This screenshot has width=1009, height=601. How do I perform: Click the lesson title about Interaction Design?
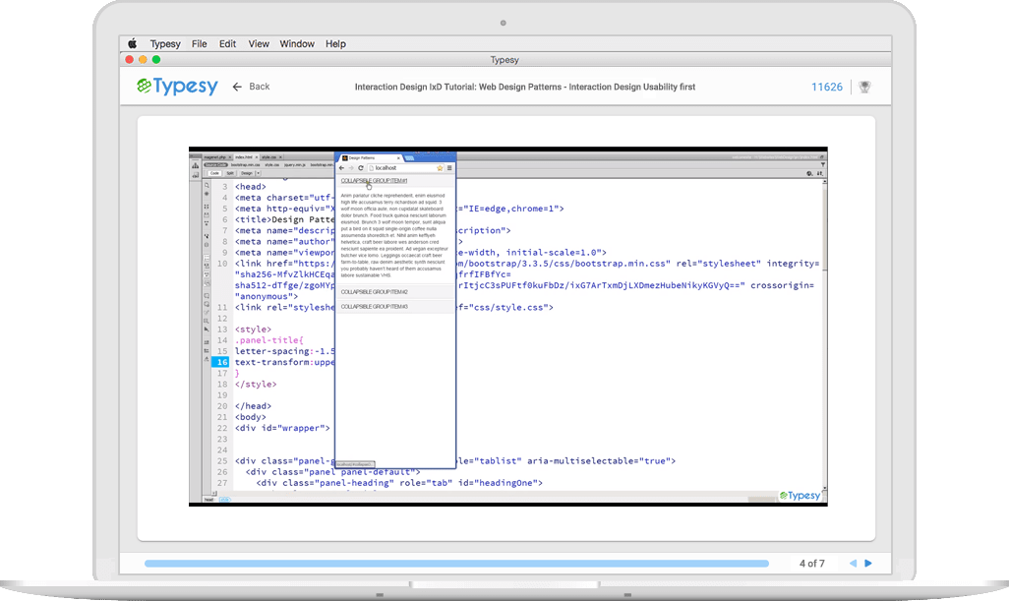click(x=525, y=87)
